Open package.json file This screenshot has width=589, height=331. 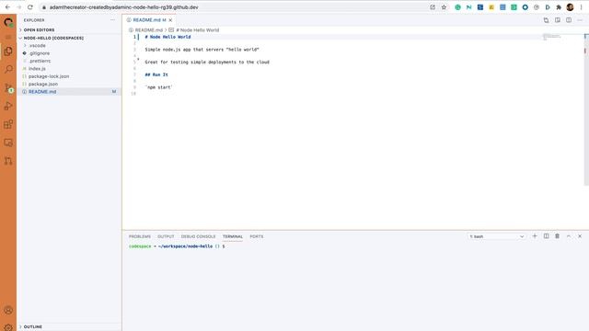tap(43, 84)
